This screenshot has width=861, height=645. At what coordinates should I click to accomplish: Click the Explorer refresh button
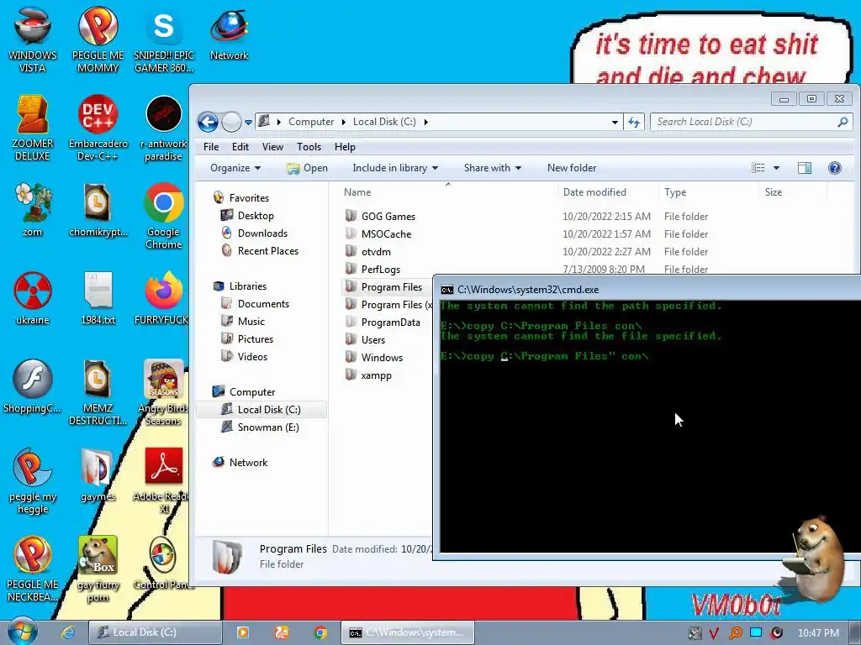tap(634, 122)
